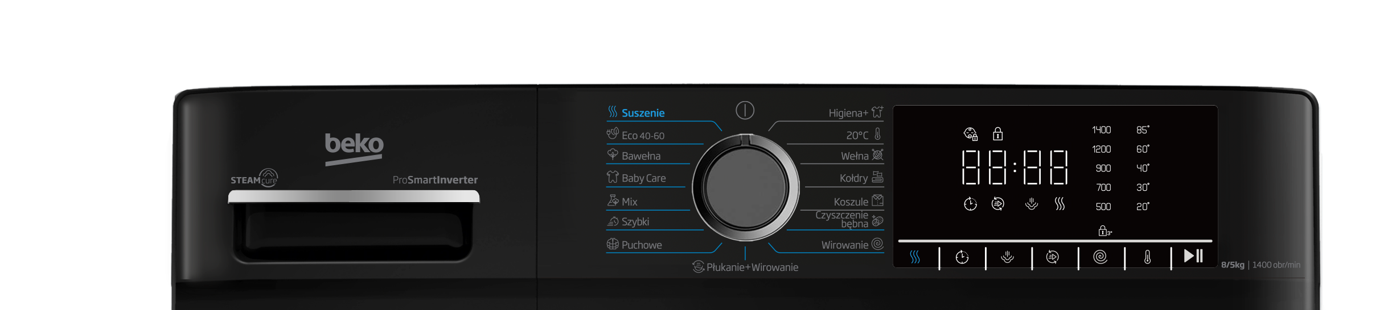Choose the Bawełna cotton program
This screenshot has height=310, width=1396.
click(640, 156)
